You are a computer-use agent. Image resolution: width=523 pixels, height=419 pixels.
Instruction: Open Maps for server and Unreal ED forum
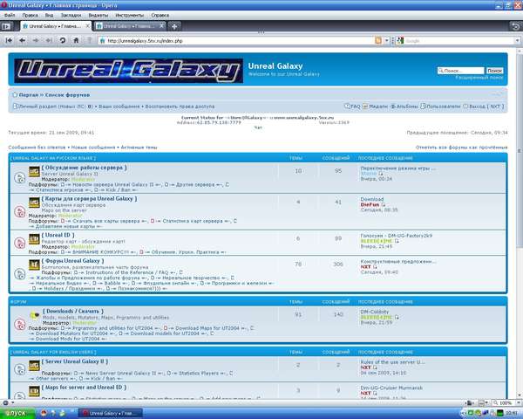click(x=84, y=388)
